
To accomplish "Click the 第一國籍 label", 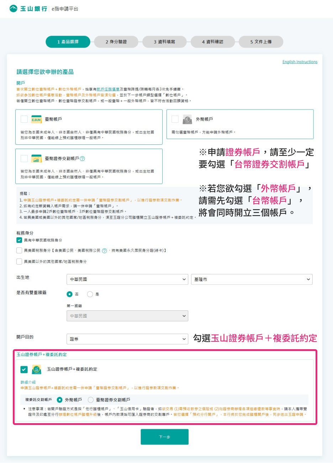I will (74, 306).
